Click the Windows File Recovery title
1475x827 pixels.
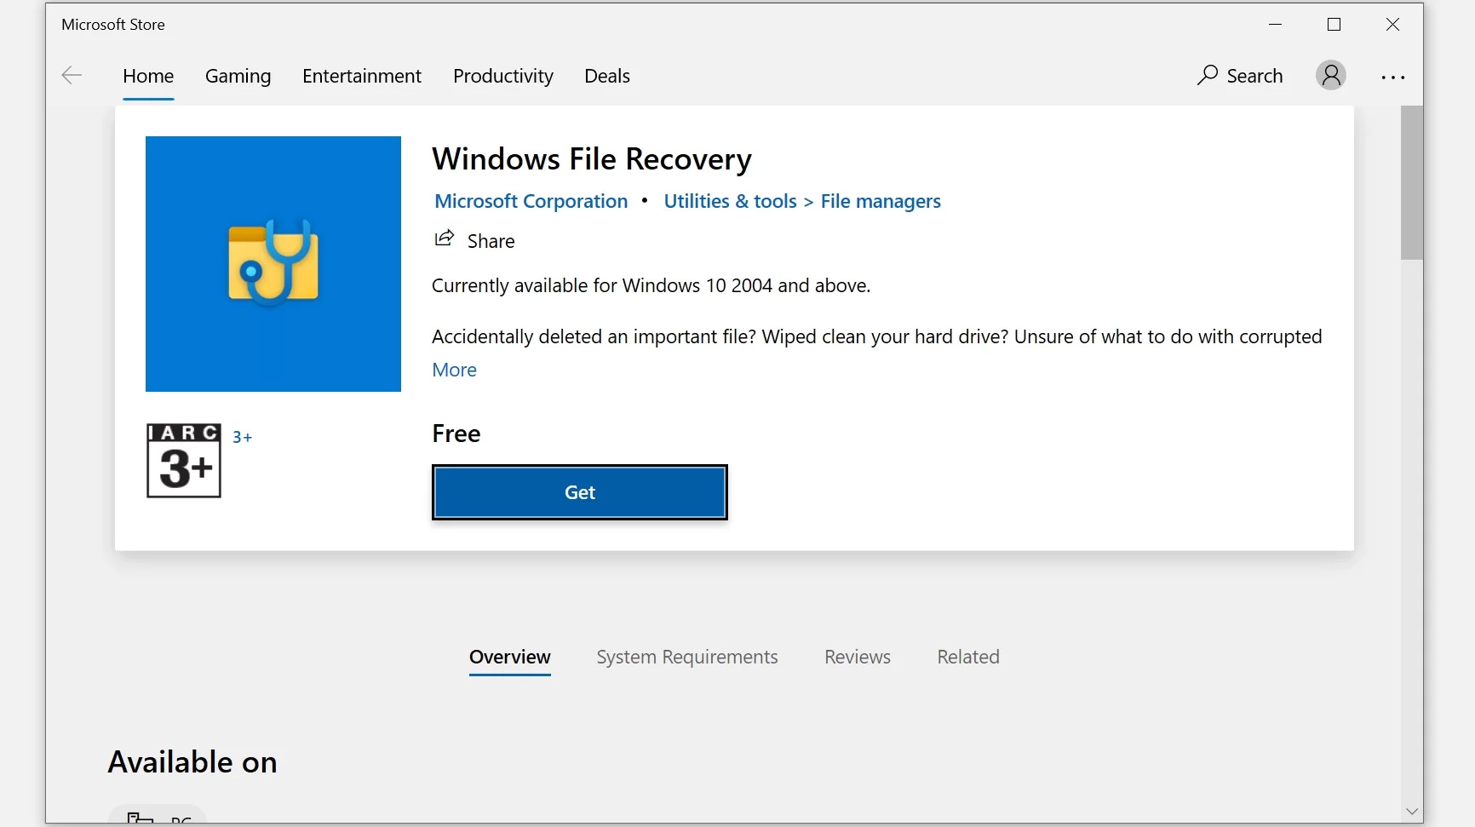coord(592,159)
